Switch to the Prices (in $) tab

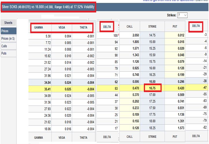click(x=8, y=38)
